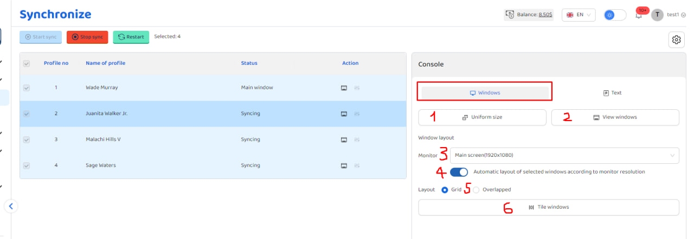The height and width of the screenshot is (239, 694).
Task: Disable automatic layout of selected windows toggle
Action: tap(459, 172)
